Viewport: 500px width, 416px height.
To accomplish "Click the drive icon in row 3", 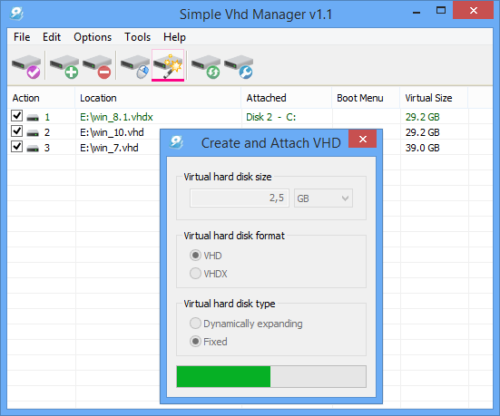I will (33, 148).
